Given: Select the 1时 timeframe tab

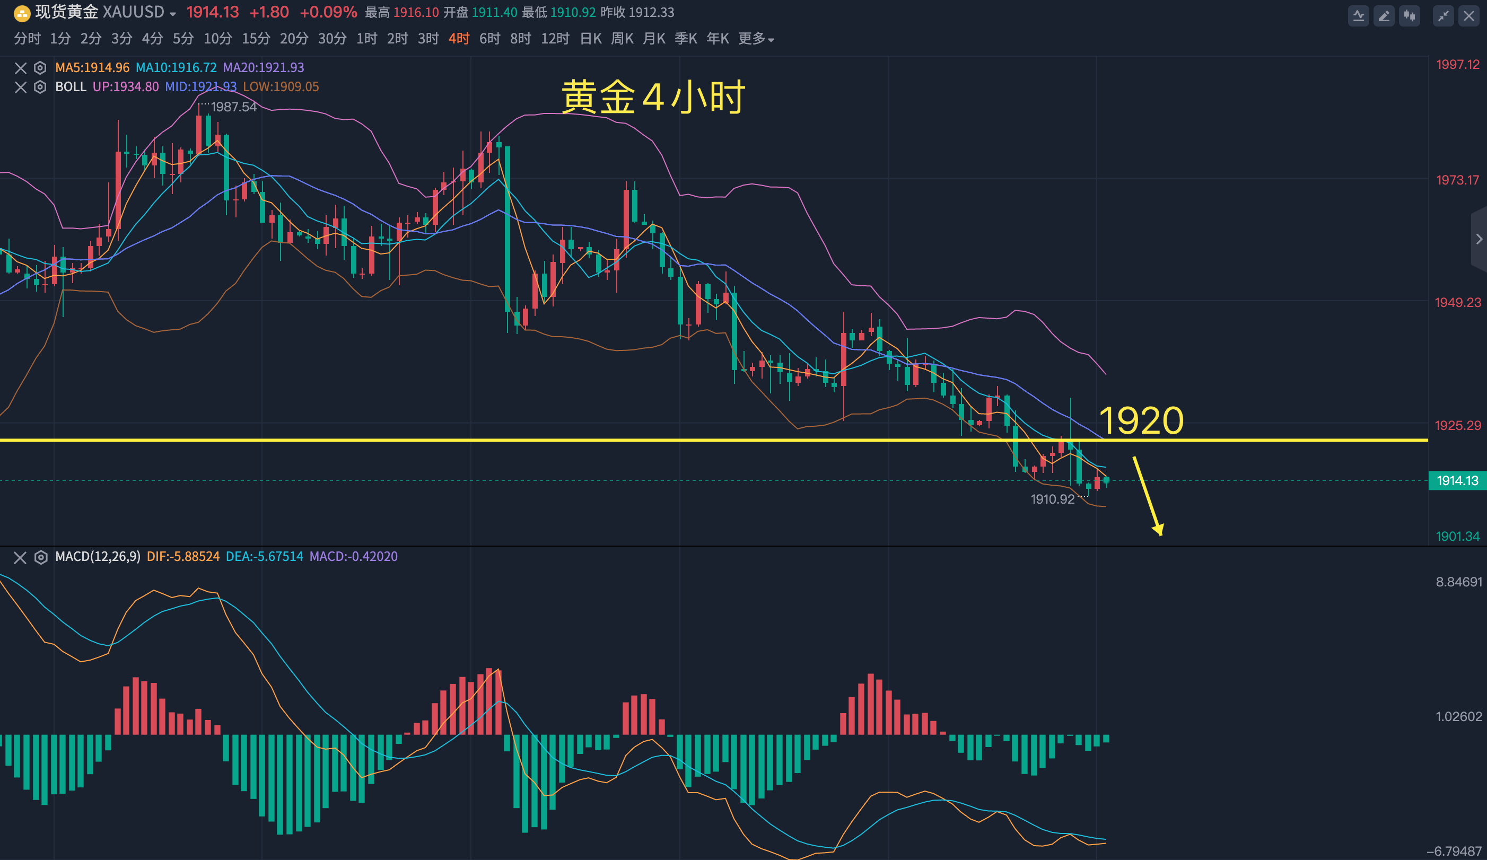Looking at the screenshot, I should click(x=366, y=39).
